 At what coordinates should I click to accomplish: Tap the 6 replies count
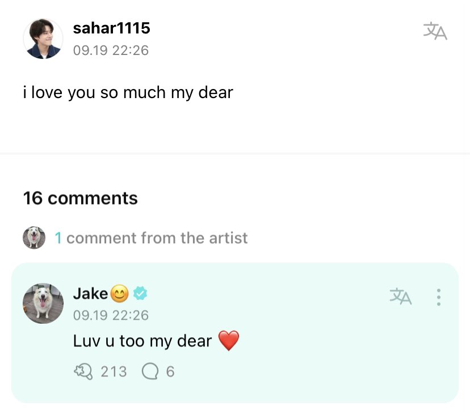point(170,371)
